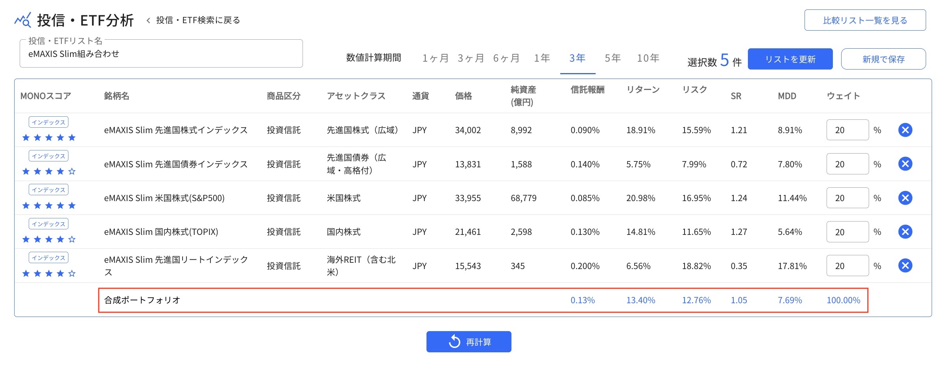Edit weight field for 米国株式(S&P500)

click(x=847, y=198)
